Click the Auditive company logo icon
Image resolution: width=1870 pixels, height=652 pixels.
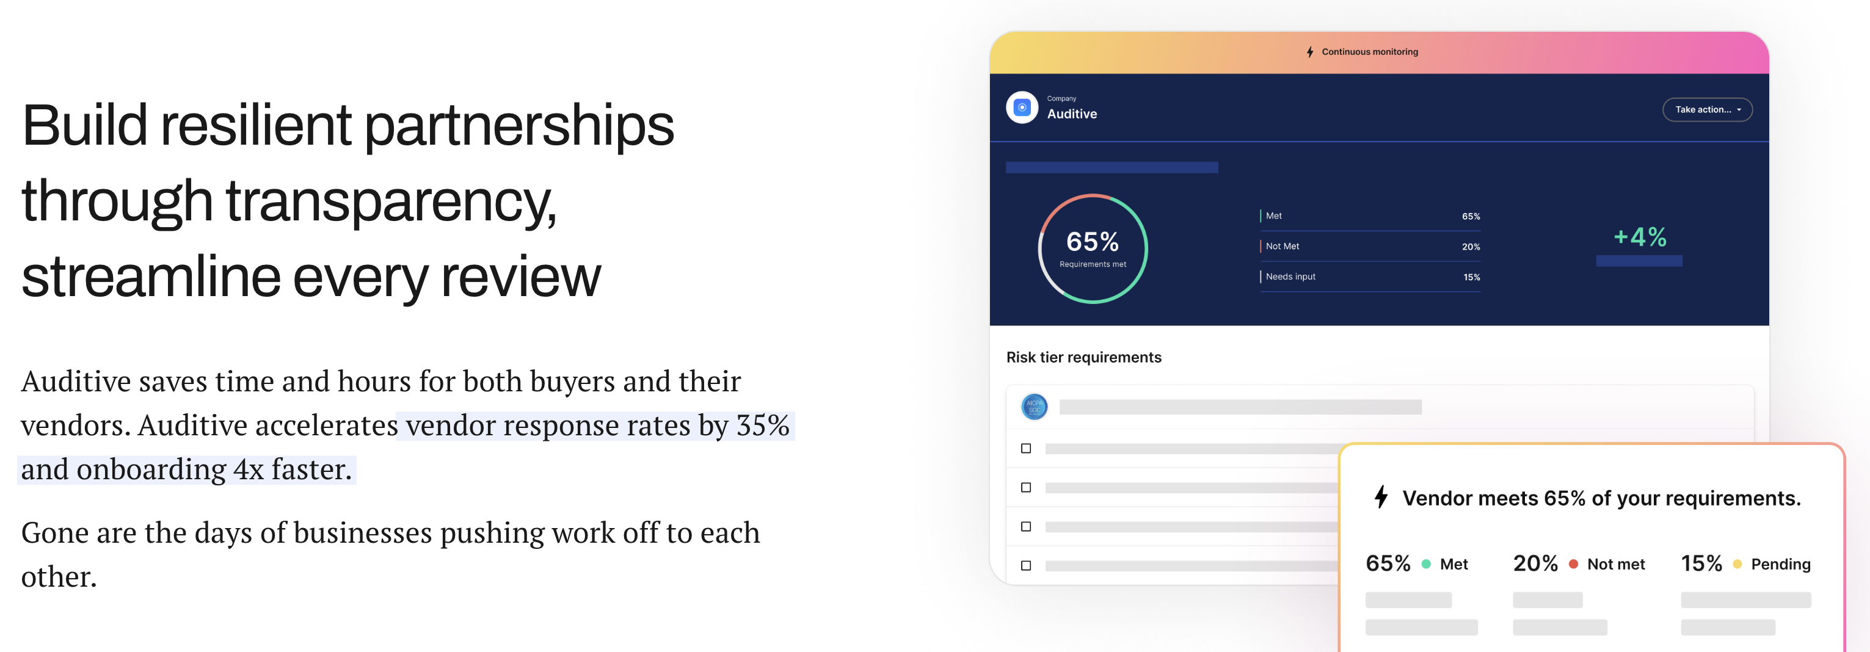click(x=1021, y=107)
